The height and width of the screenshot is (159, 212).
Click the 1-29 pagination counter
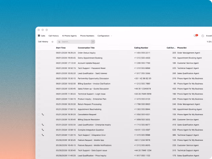[x=209, y=42]
